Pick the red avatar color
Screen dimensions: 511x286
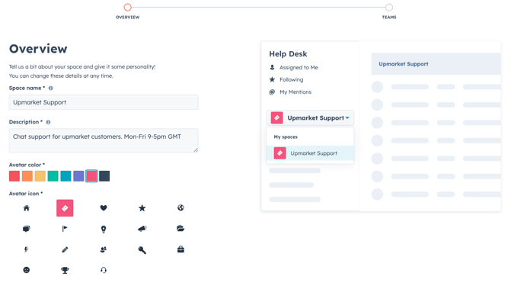14,176
